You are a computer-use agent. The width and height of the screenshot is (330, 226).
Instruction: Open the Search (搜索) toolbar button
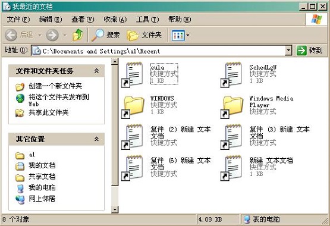105,35
